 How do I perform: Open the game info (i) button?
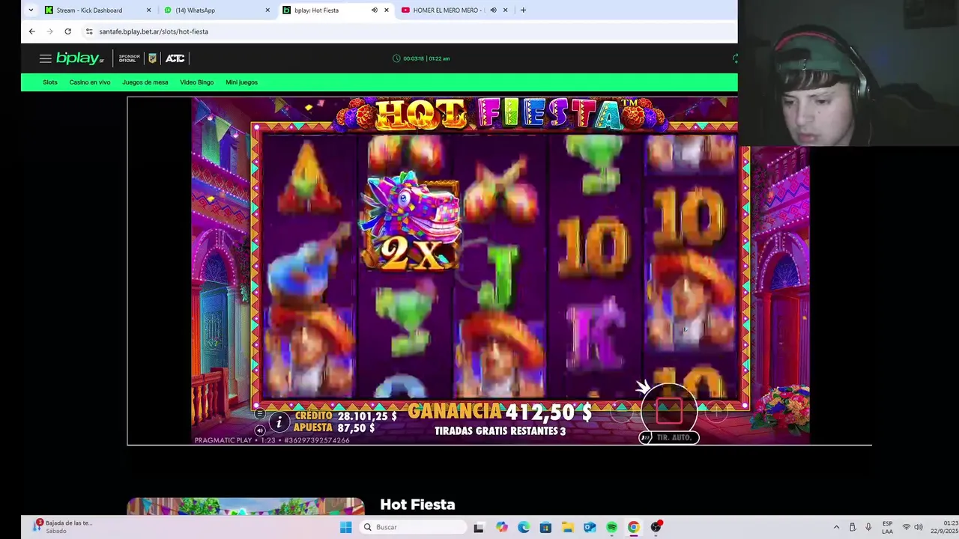279,422
